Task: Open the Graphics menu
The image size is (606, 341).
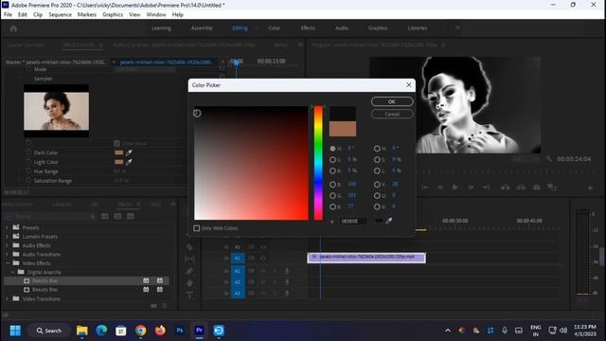Action: [x=113, y=15]
